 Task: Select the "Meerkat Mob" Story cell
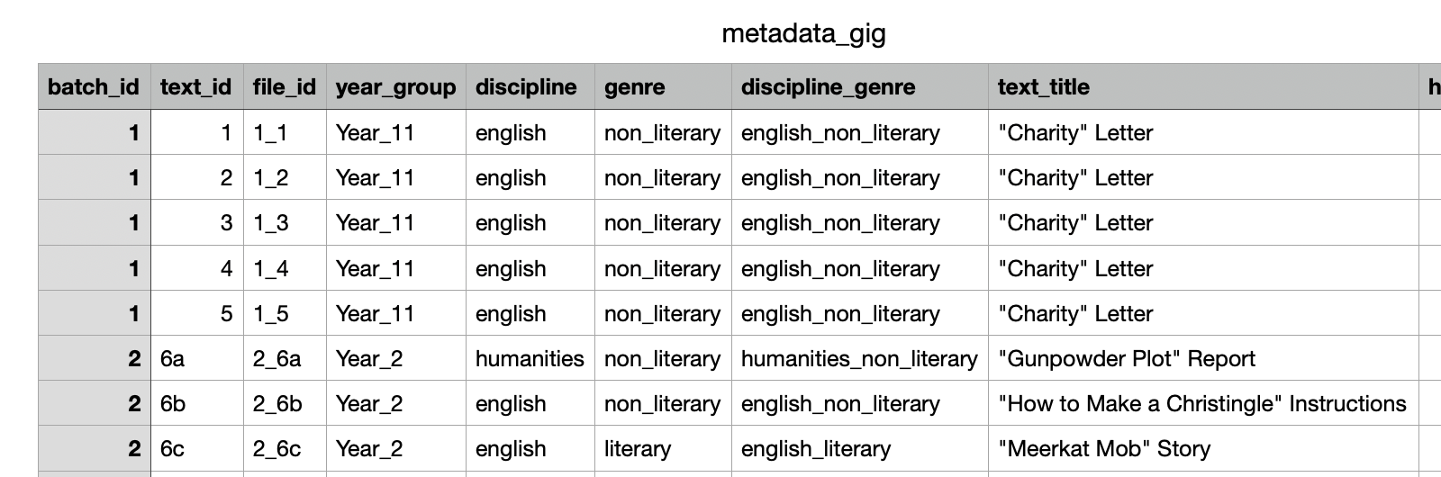point(1103,449)
